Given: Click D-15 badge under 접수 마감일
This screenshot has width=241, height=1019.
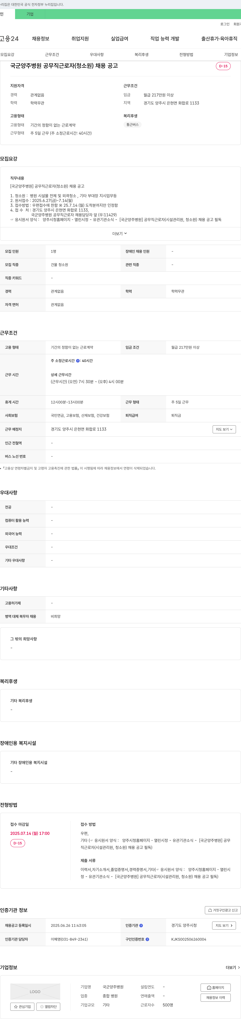Looking at the screenshot, I should click(x=18, y=843).
